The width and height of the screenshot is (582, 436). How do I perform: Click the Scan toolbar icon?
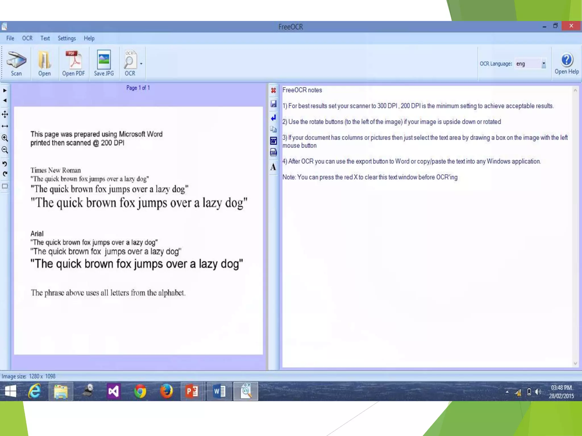click(16, 63)
